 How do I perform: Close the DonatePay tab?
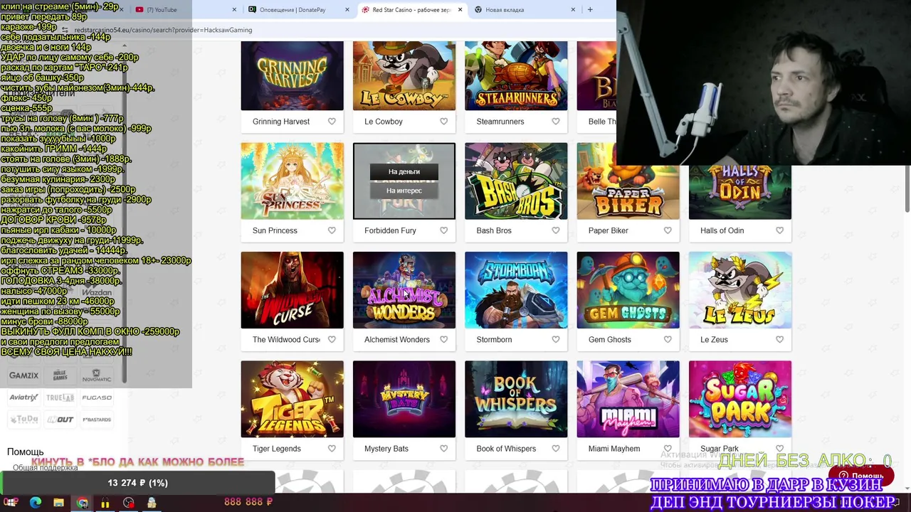pos(347,10)
